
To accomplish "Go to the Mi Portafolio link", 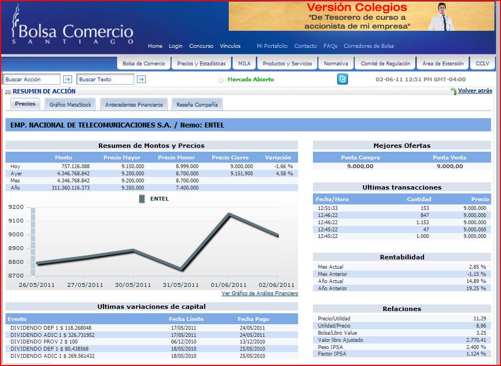I will point(272,46).
